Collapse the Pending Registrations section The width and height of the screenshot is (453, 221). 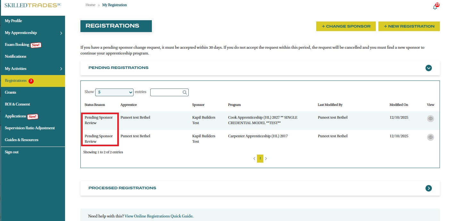click(x=428, y=68)
